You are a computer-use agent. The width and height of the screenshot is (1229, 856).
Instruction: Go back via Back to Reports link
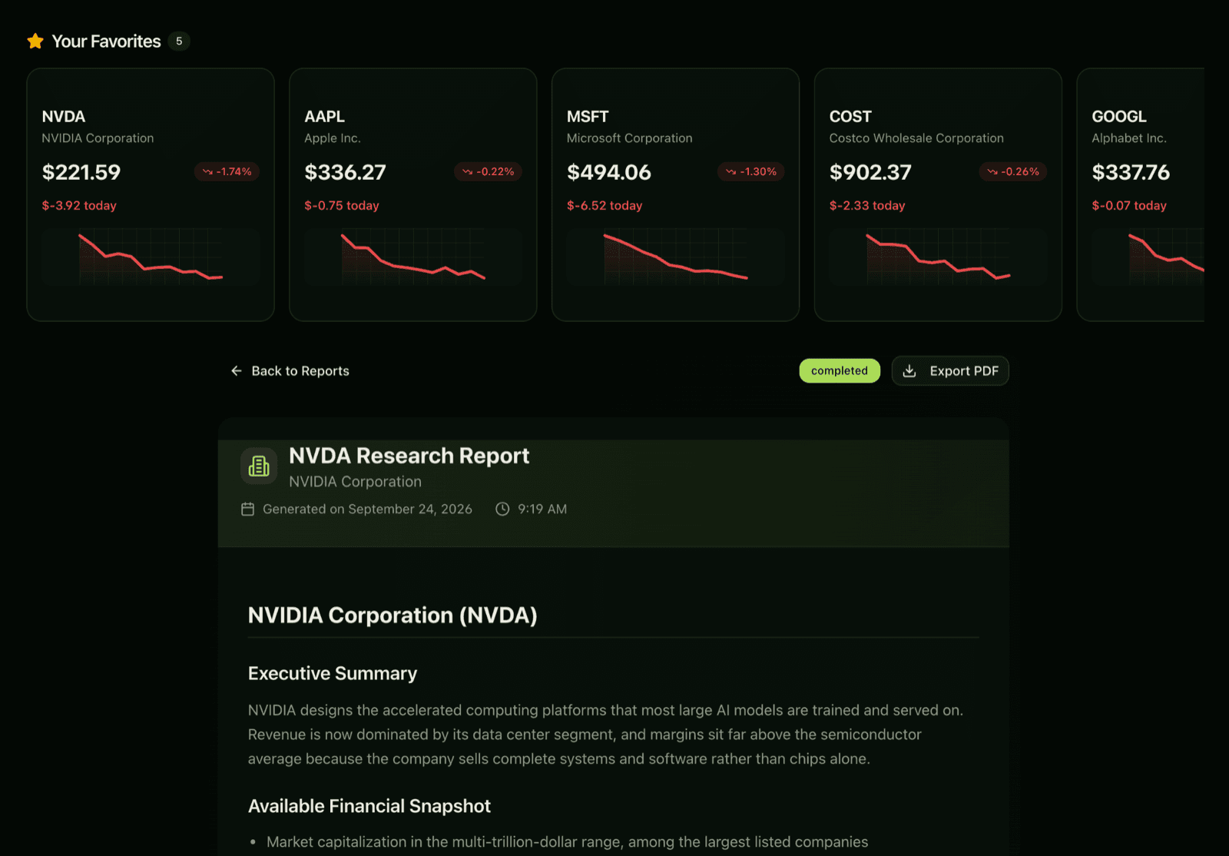(290, 371)
